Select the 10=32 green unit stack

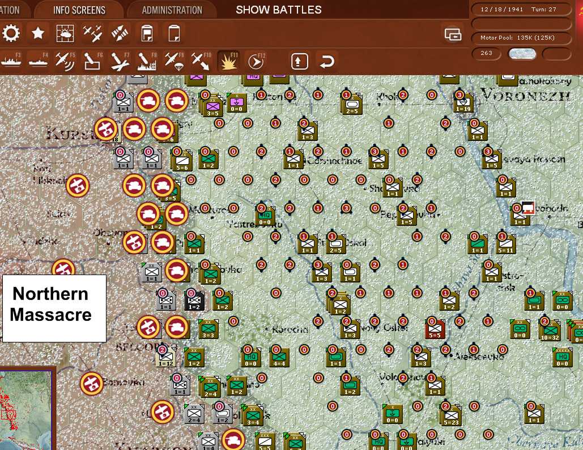(550, 331)
